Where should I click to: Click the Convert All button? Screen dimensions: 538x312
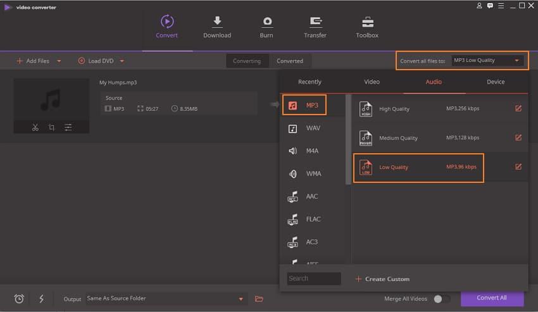[x=492, y=298]
